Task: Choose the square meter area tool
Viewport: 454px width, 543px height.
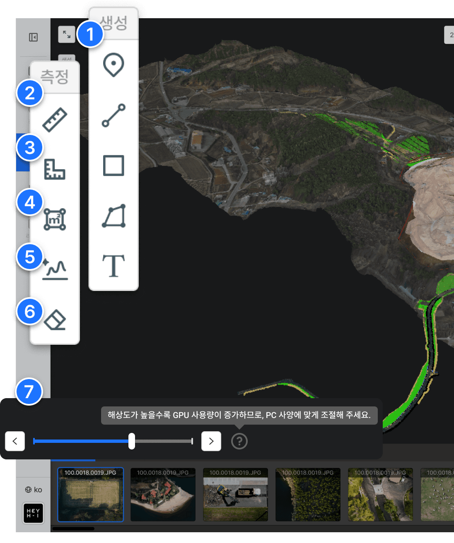Action: [x=55, y=219]
